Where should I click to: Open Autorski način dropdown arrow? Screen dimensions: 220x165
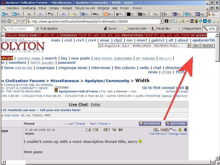[149, 29]
